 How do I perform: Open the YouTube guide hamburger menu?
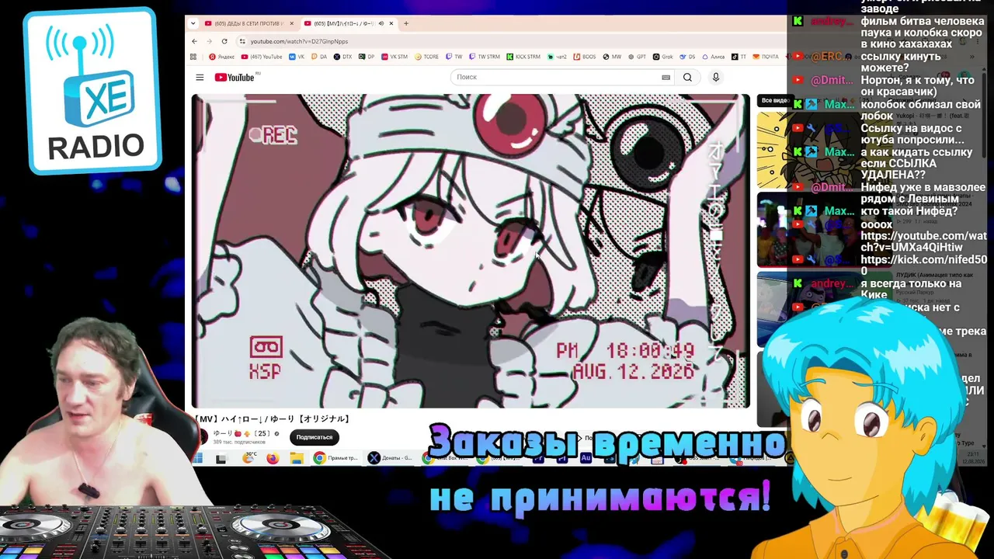click(x=200, y=78)
